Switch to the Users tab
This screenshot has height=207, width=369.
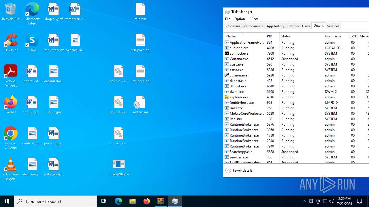click(306, 26)
